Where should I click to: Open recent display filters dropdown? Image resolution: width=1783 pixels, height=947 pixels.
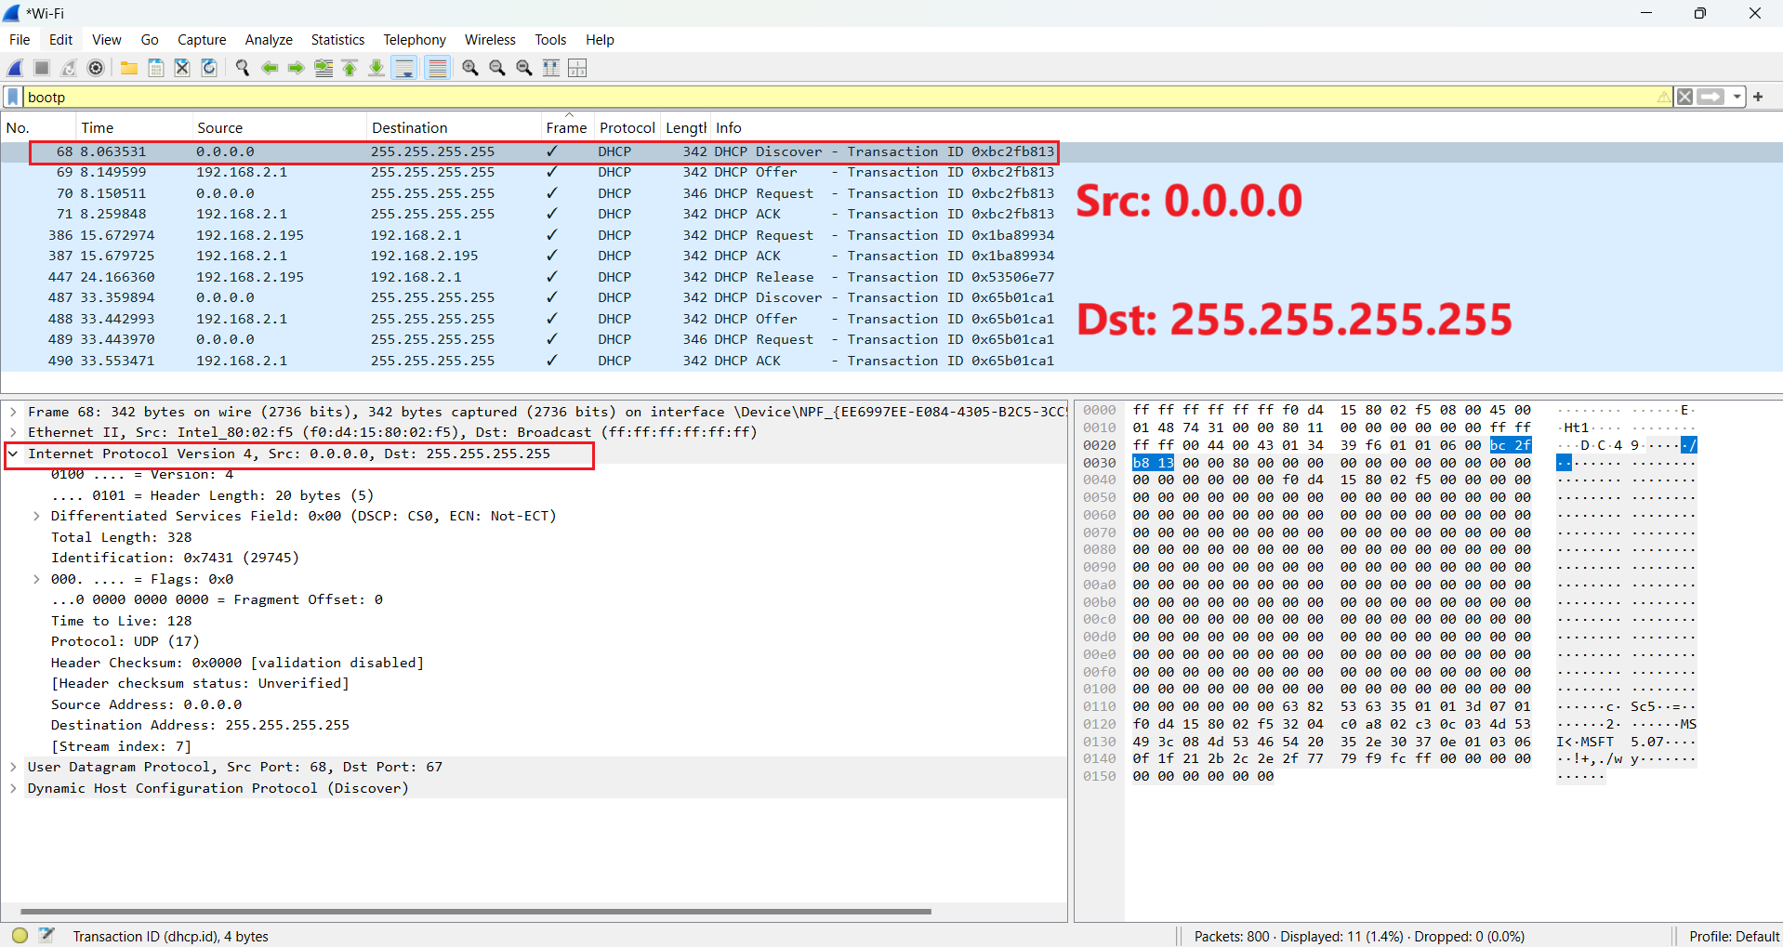coord(1737,97)
